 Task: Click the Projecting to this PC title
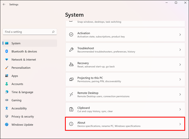[x=90, y=78]
